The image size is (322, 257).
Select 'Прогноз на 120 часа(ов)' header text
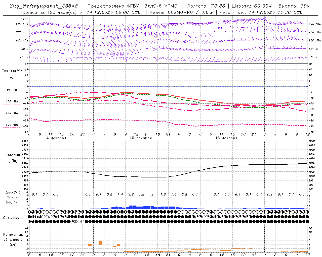coord(49,12)
